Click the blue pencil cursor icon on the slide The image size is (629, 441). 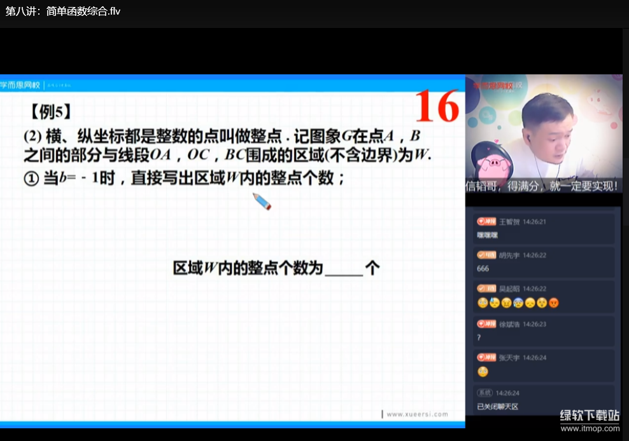(262, 201)
